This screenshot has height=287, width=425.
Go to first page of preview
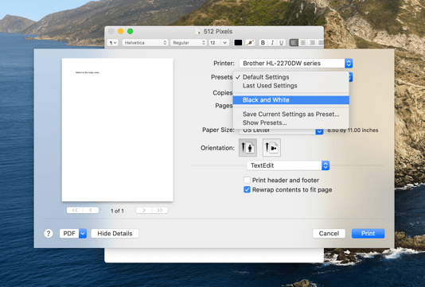tap(75, 211)
